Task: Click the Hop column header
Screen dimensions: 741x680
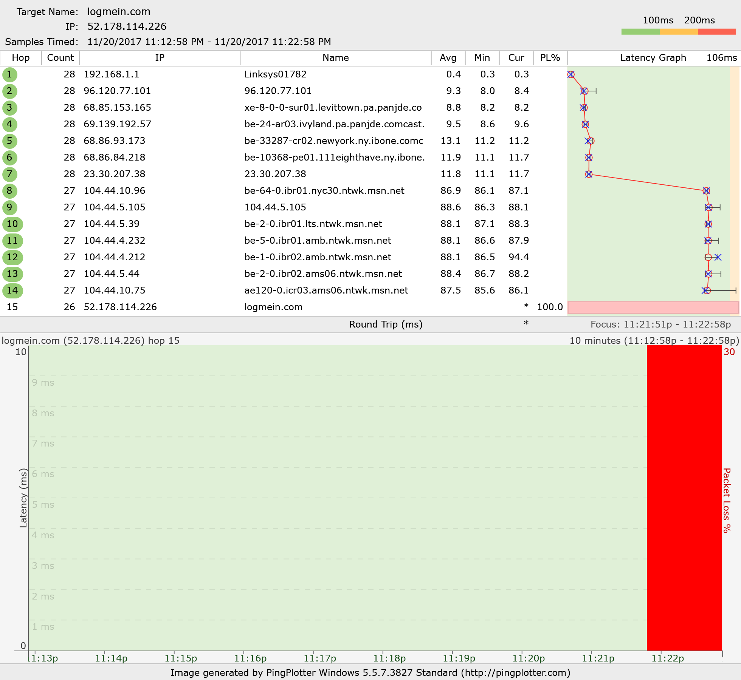Action: pos(21,58)
